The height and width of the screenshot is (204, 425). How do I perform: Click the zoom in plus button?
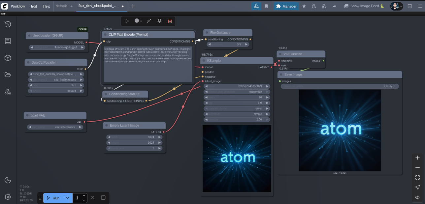pyautogui.click(x=417, y=158)
